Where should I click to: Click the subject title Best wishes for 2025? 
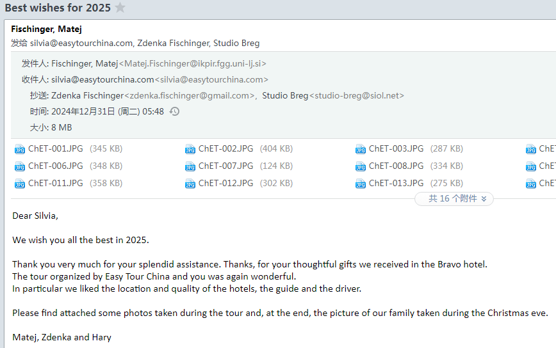click(58, 8)
